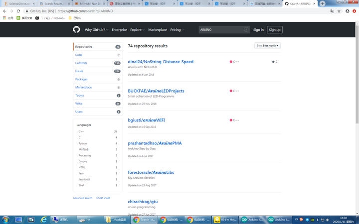Open the prashantadhao/AruinoPMA repository
359x224 pixels.
pyautogui.click(x=155, y=143)
